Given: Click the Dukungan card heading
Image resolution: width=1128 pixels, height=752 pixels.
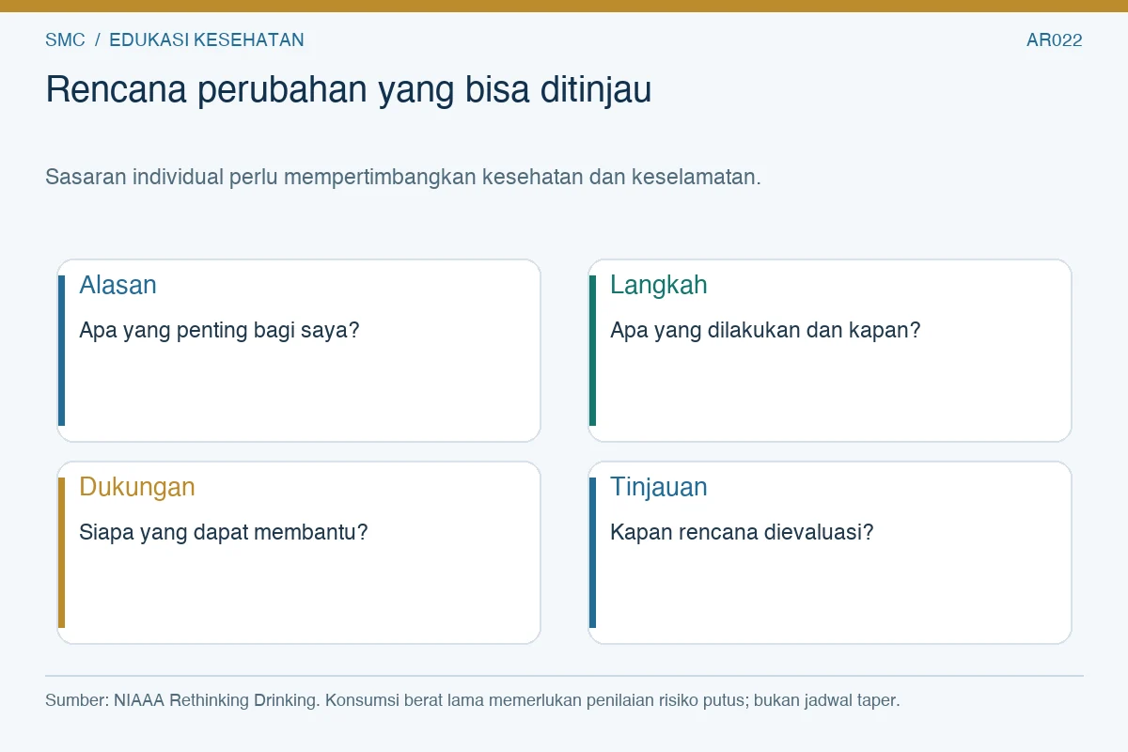Looking at the screenshot, I should coord(137,487).
